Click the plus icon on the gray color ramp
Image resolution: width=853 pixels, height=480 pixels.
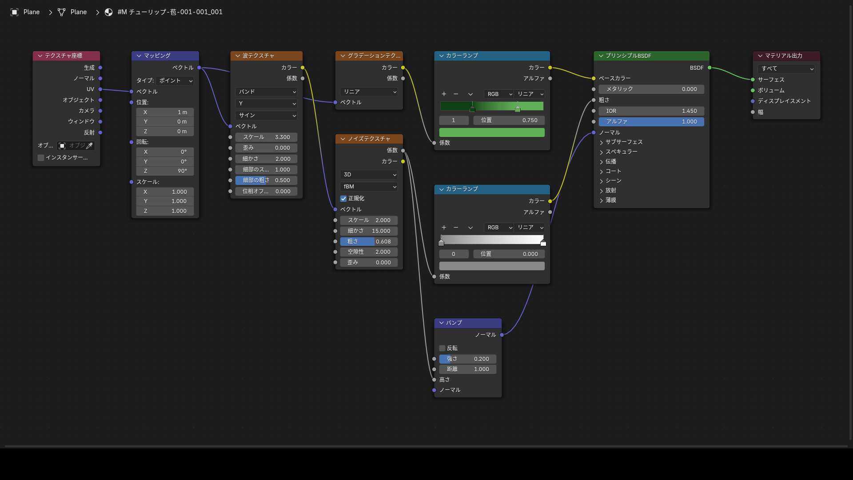[x=444, y=228]
